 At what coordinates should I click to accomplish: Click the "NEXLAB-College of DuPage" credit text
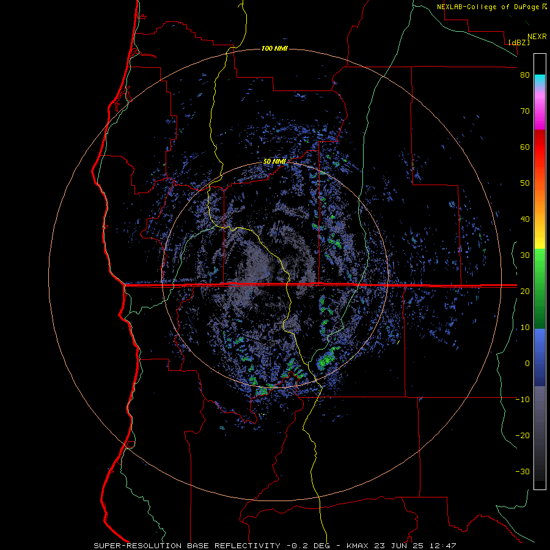pyautogui.click(x=489, y=7)
